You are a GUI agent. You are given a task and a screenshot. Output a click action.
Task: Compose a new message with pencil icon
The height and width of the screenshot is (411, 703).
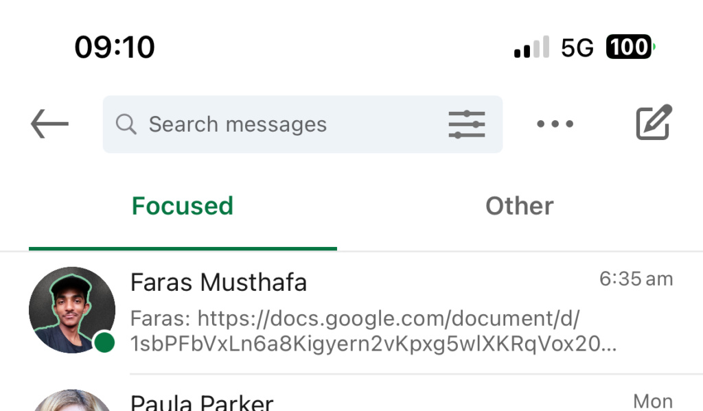pos(654,122)
